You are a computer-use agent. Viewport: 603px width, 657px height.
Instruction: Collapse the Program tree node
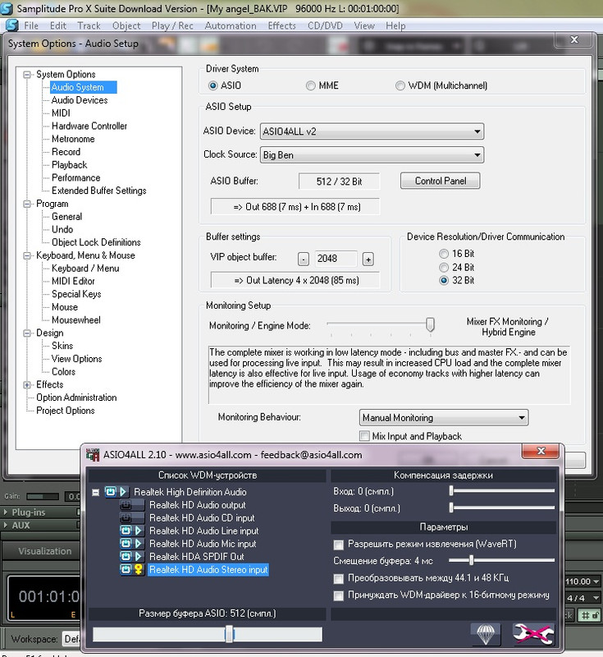[27, 204]
